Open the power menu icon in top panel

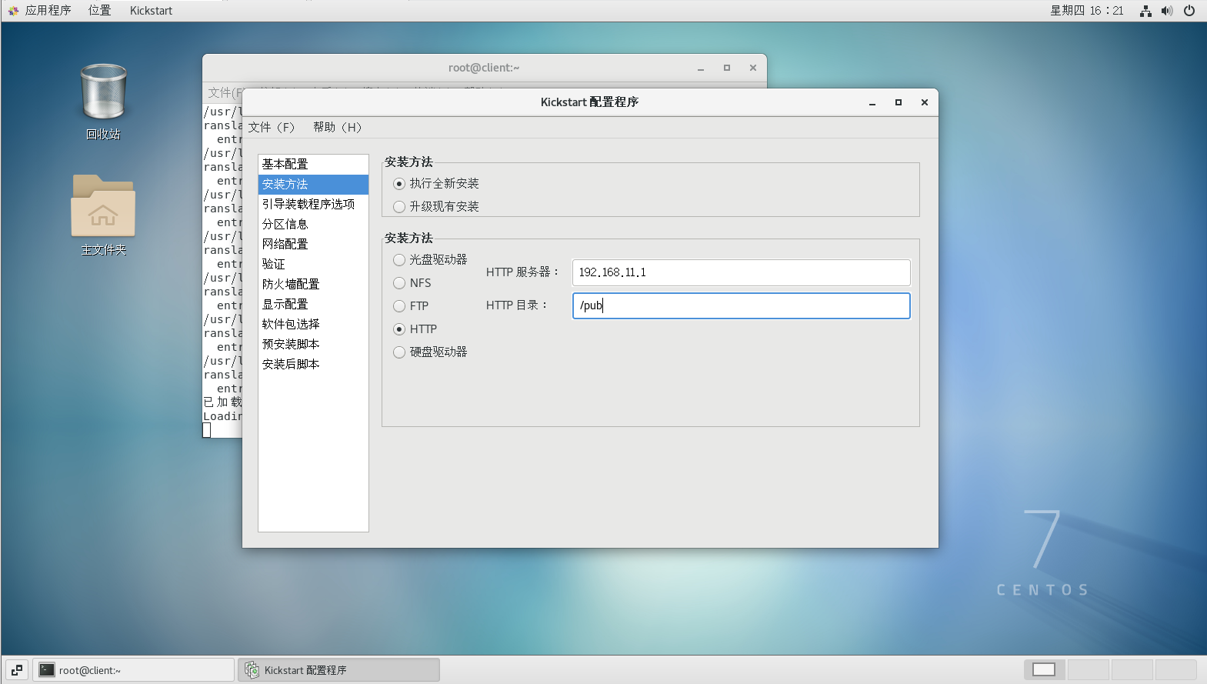pos(1189,11)
